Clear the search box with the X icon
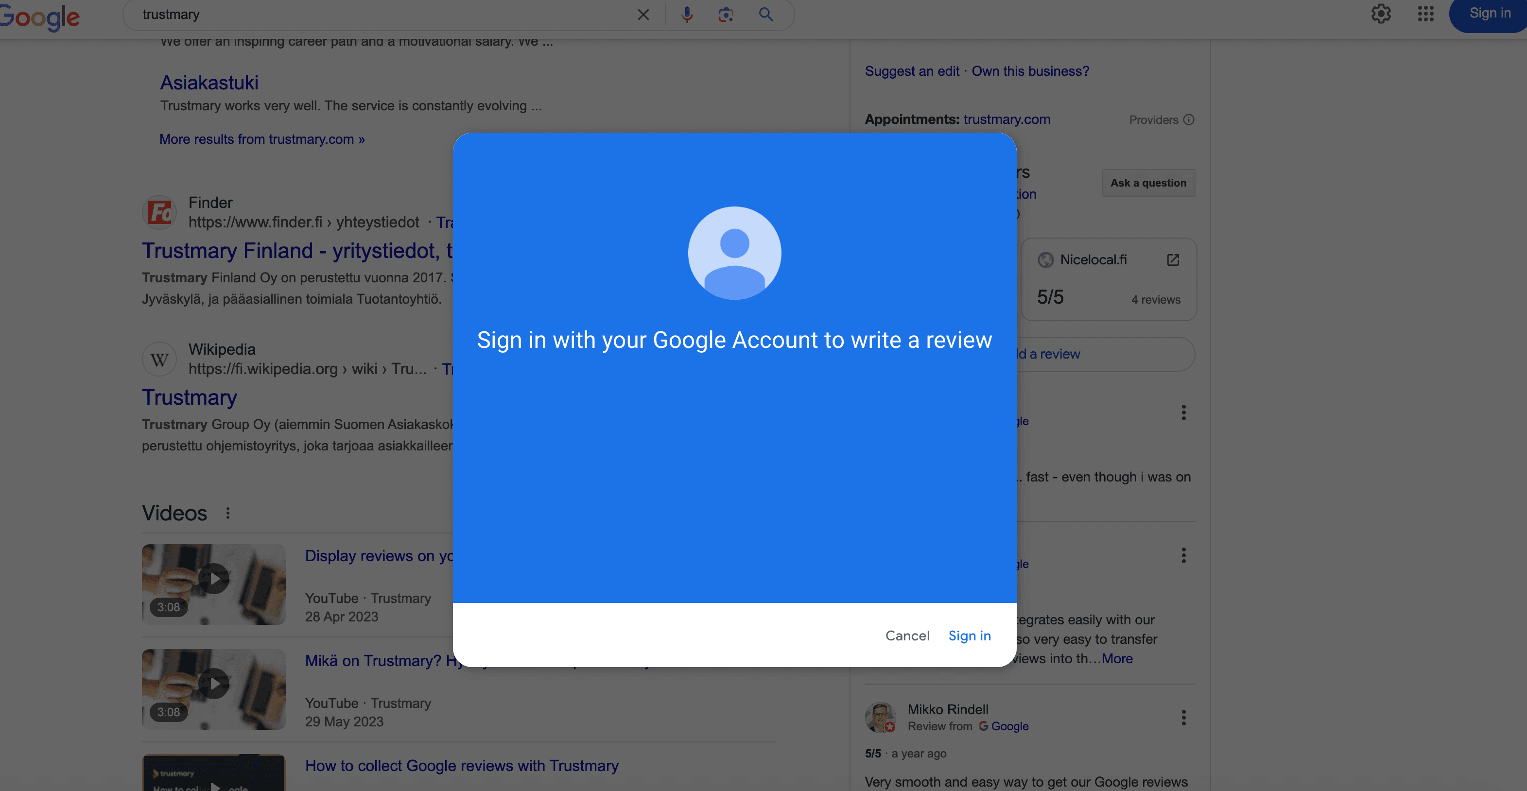This screenshot has width=1527, height=791. point(643,14)
